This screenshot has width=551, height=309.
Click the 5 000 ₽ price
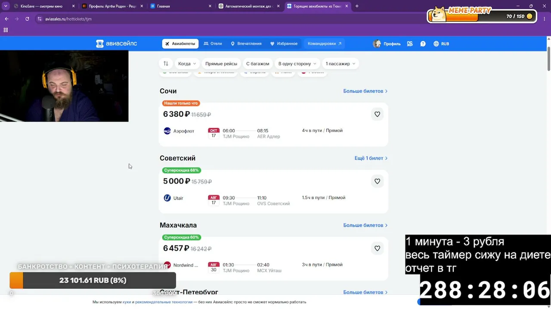[x=176, y=181]
